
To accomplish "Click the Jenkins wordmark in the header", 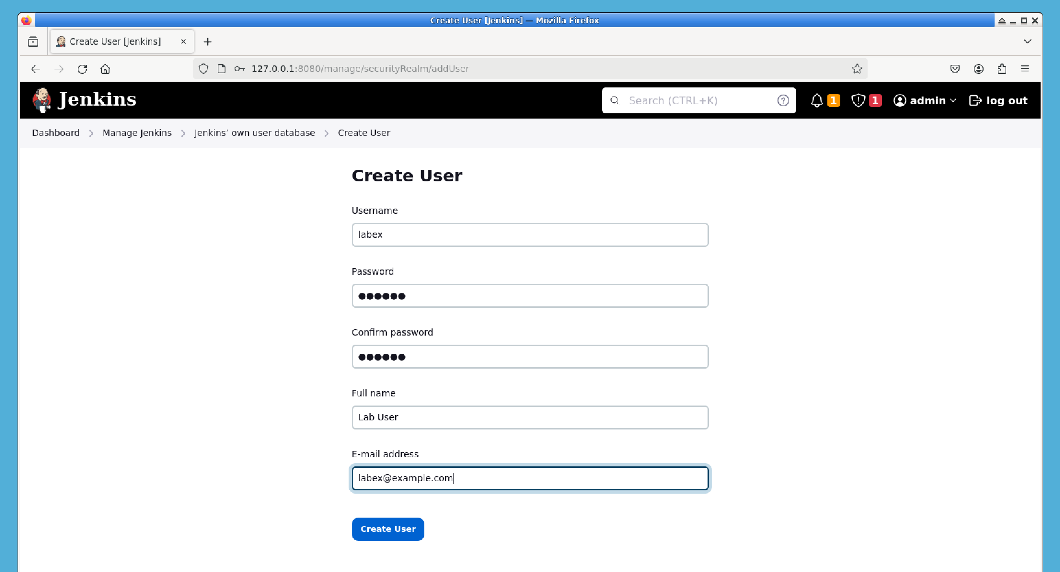I will click(x=97, y=99).
